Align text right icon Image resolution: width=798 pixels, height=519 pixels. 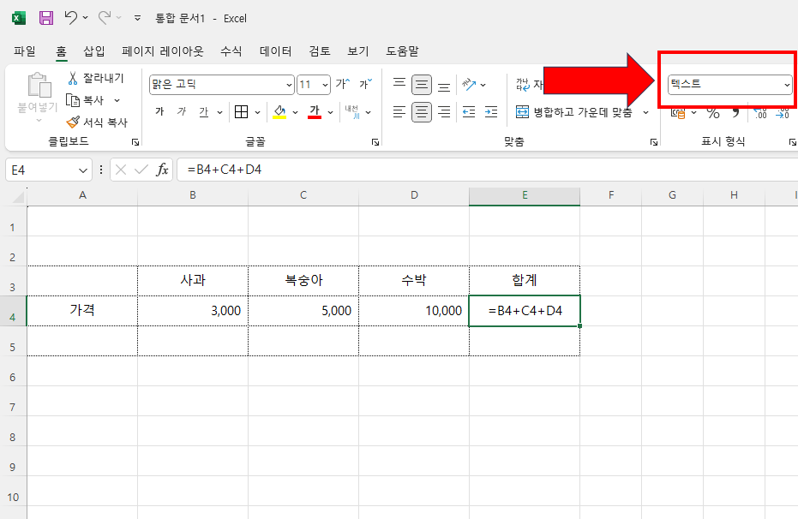point(444,112)
